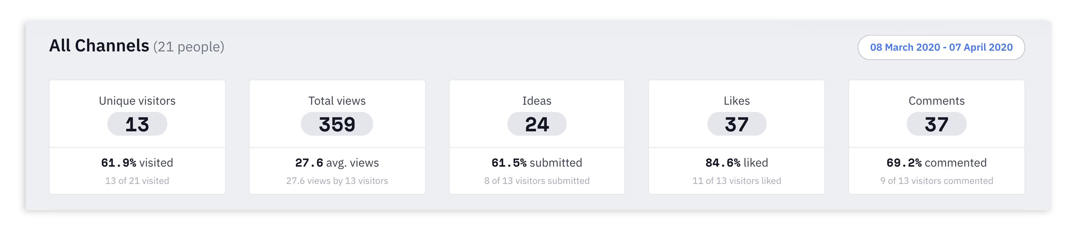
Task: Open the 359 total views badge
Action: [x=337, y=124]
